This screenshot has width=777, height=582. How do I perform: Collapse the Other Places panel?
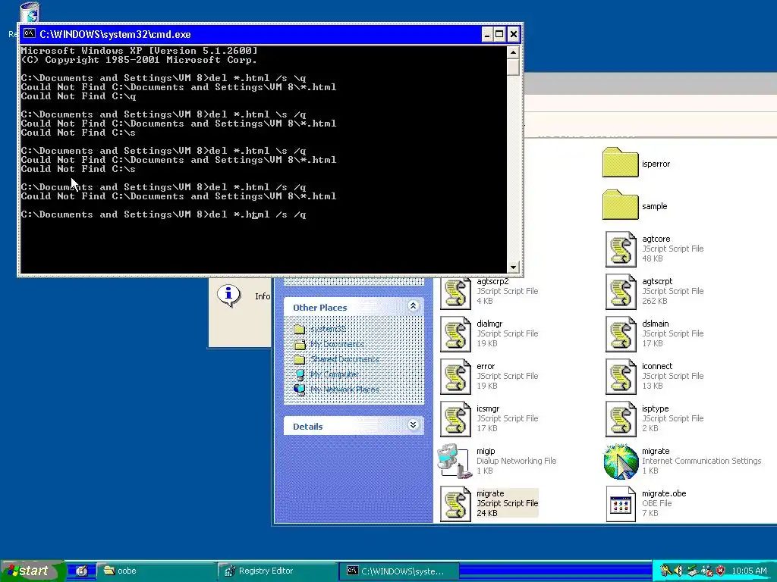point(413,306)
